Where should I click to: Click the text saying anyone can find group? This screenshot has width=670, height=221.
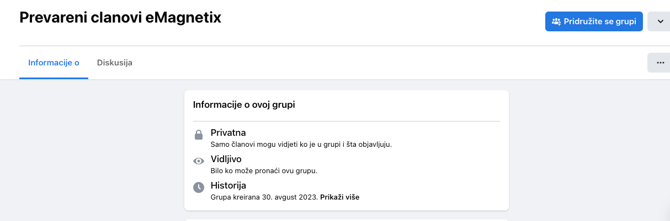coord(264,170)
